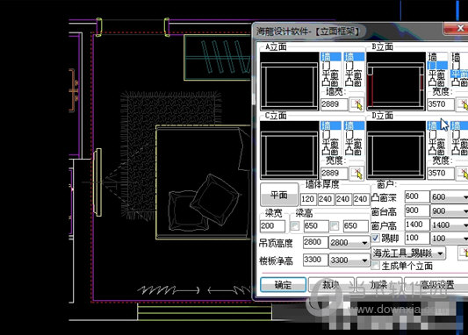Image resolution: width=468 pixels, height=335 pixels.
Task: Click the pick icon beside 踢脚 style dropdown
Action: (464, 253)
